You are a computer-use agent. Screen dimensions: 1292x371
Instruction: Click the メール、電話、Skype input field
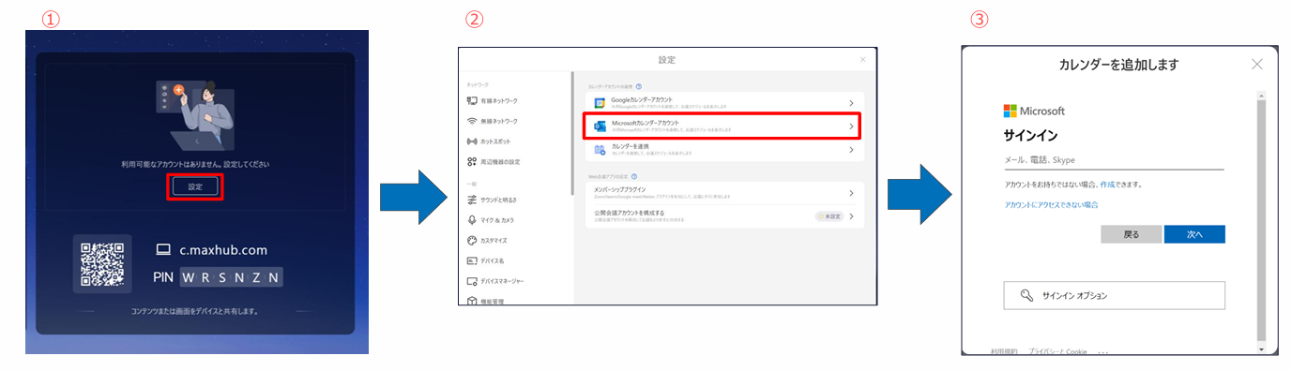pyautogui.click(x=1114, y=160)
